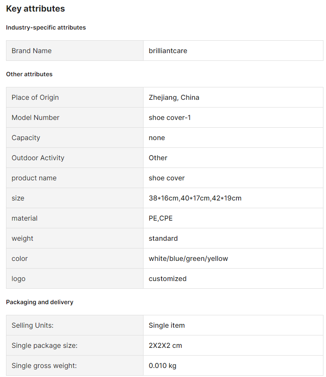Click the Capacity row label
Image resolution: width=326 pixels, height=377 pixels.
tap(26, 138)
